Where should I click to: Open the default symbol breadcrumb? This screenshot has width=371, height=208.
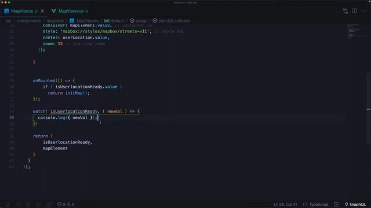click(x=117, y=21)
